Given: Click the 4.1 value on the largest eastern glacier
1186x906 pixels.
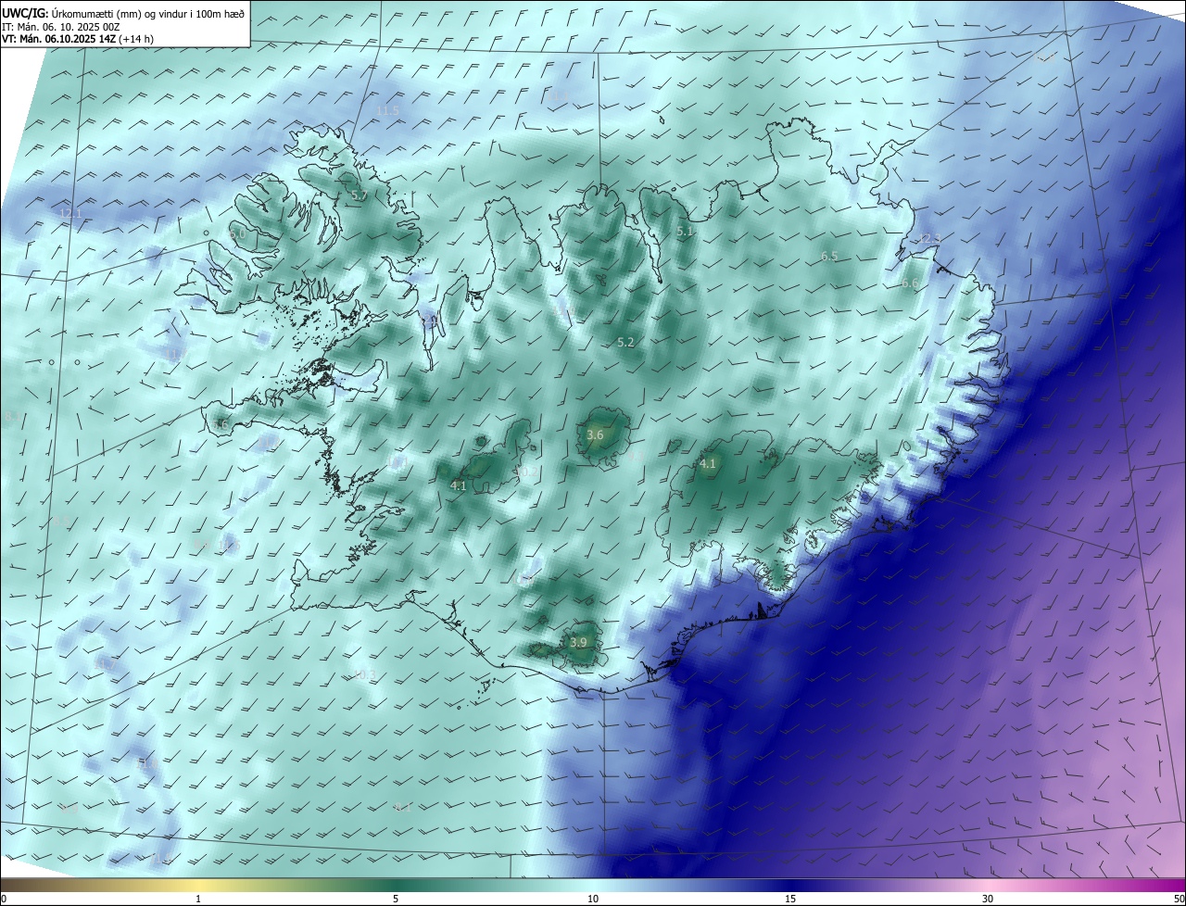Looking at the screenshot, I should [x=708, y=463].
